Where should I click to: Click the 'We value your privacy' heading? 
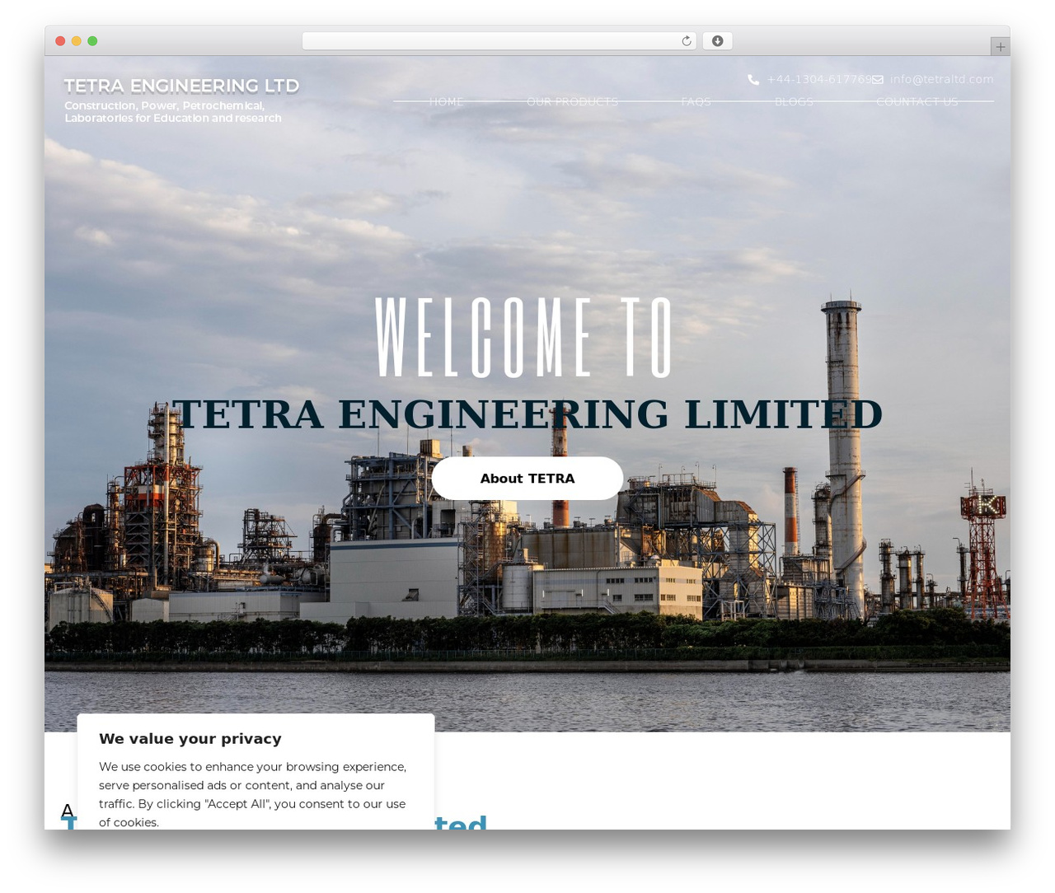(190, 739)
